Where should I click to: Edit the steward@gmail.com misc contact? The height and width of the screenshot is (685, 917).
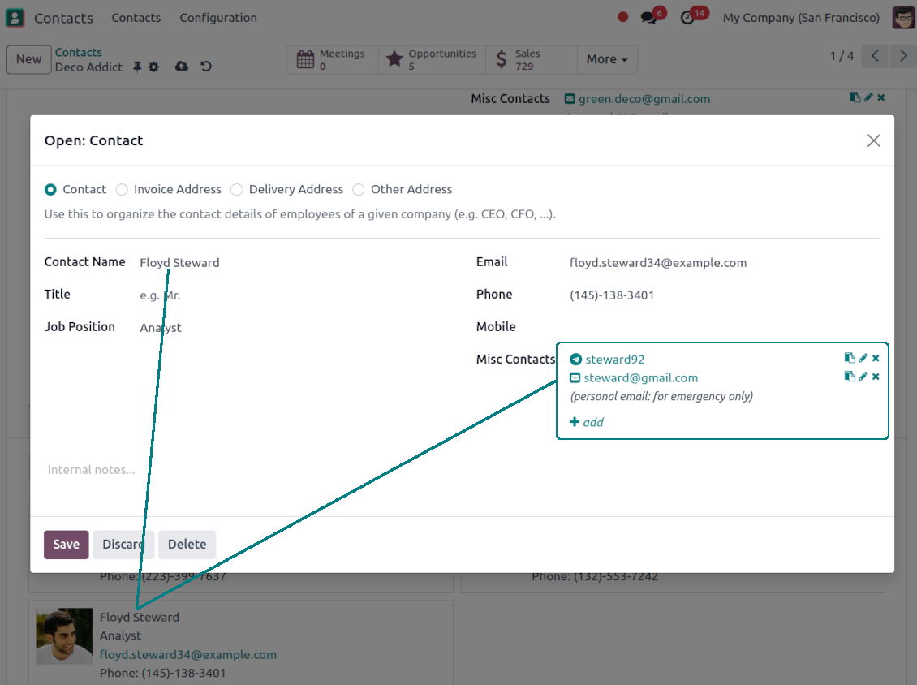tap(863, 377)
